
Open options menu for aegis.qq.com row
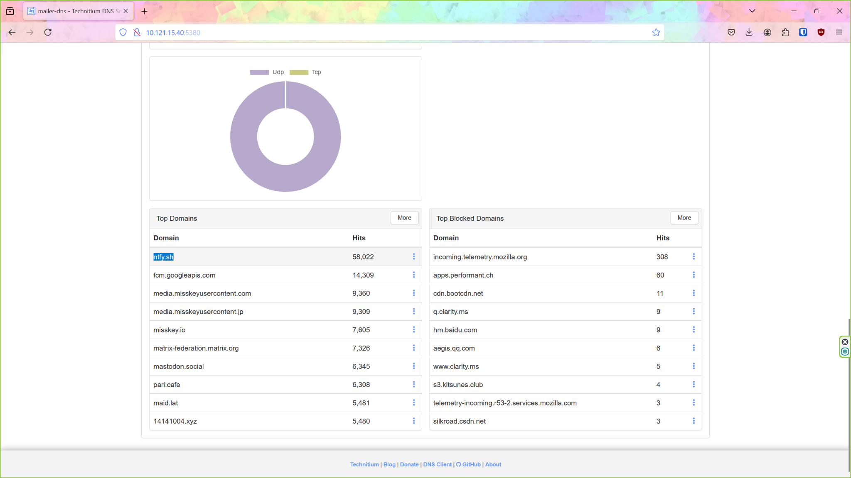click(694, 348)
